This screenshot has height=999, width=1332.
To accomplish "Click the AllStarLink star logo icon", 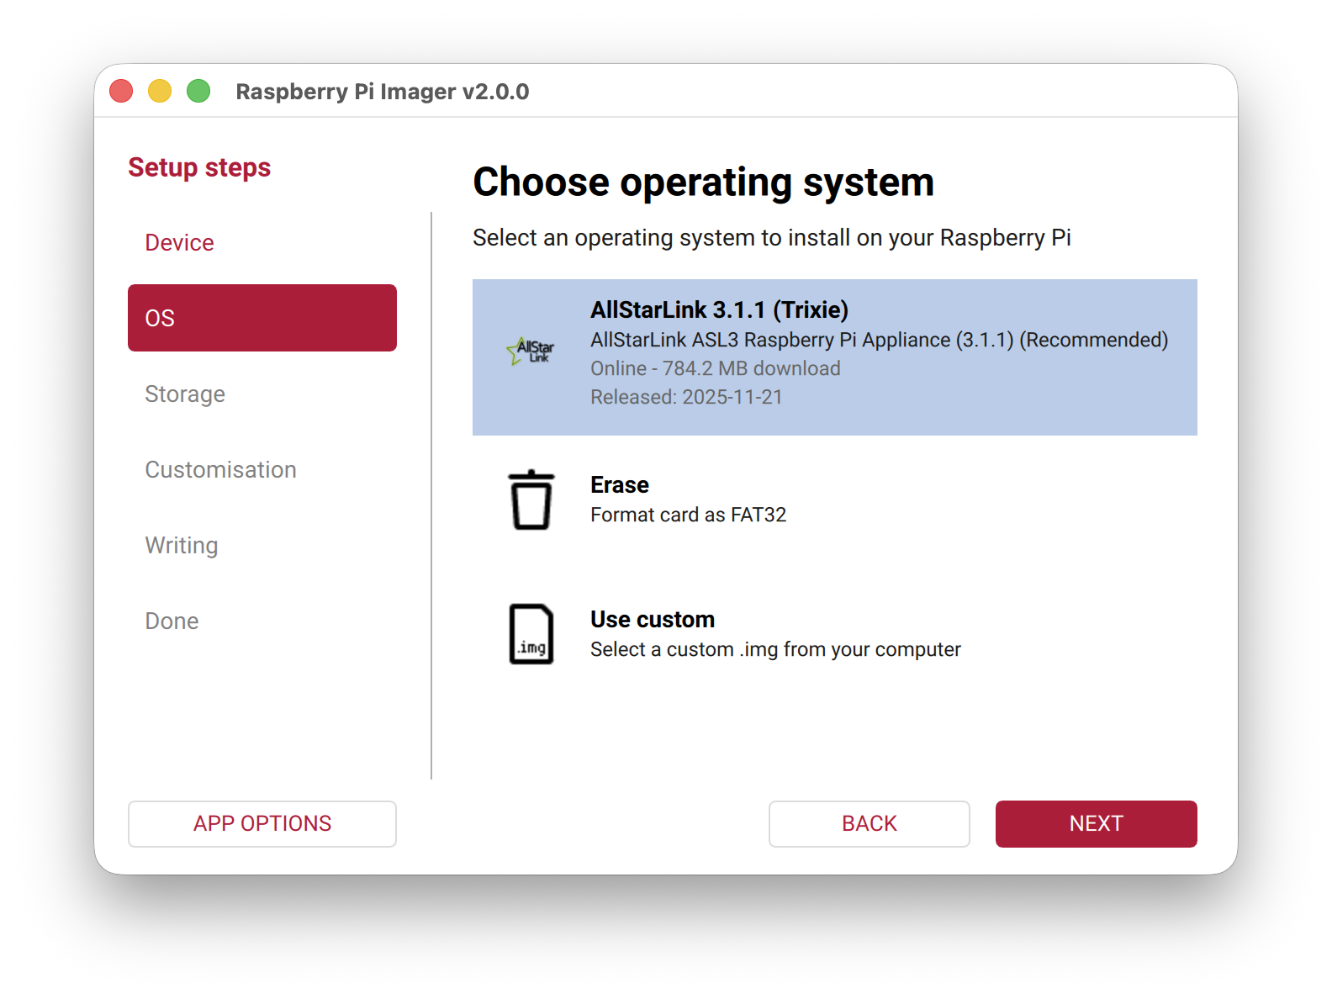I will coord(531,351).
